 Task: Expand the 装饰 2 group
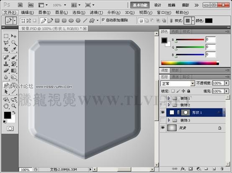click(x=169, y=105)
